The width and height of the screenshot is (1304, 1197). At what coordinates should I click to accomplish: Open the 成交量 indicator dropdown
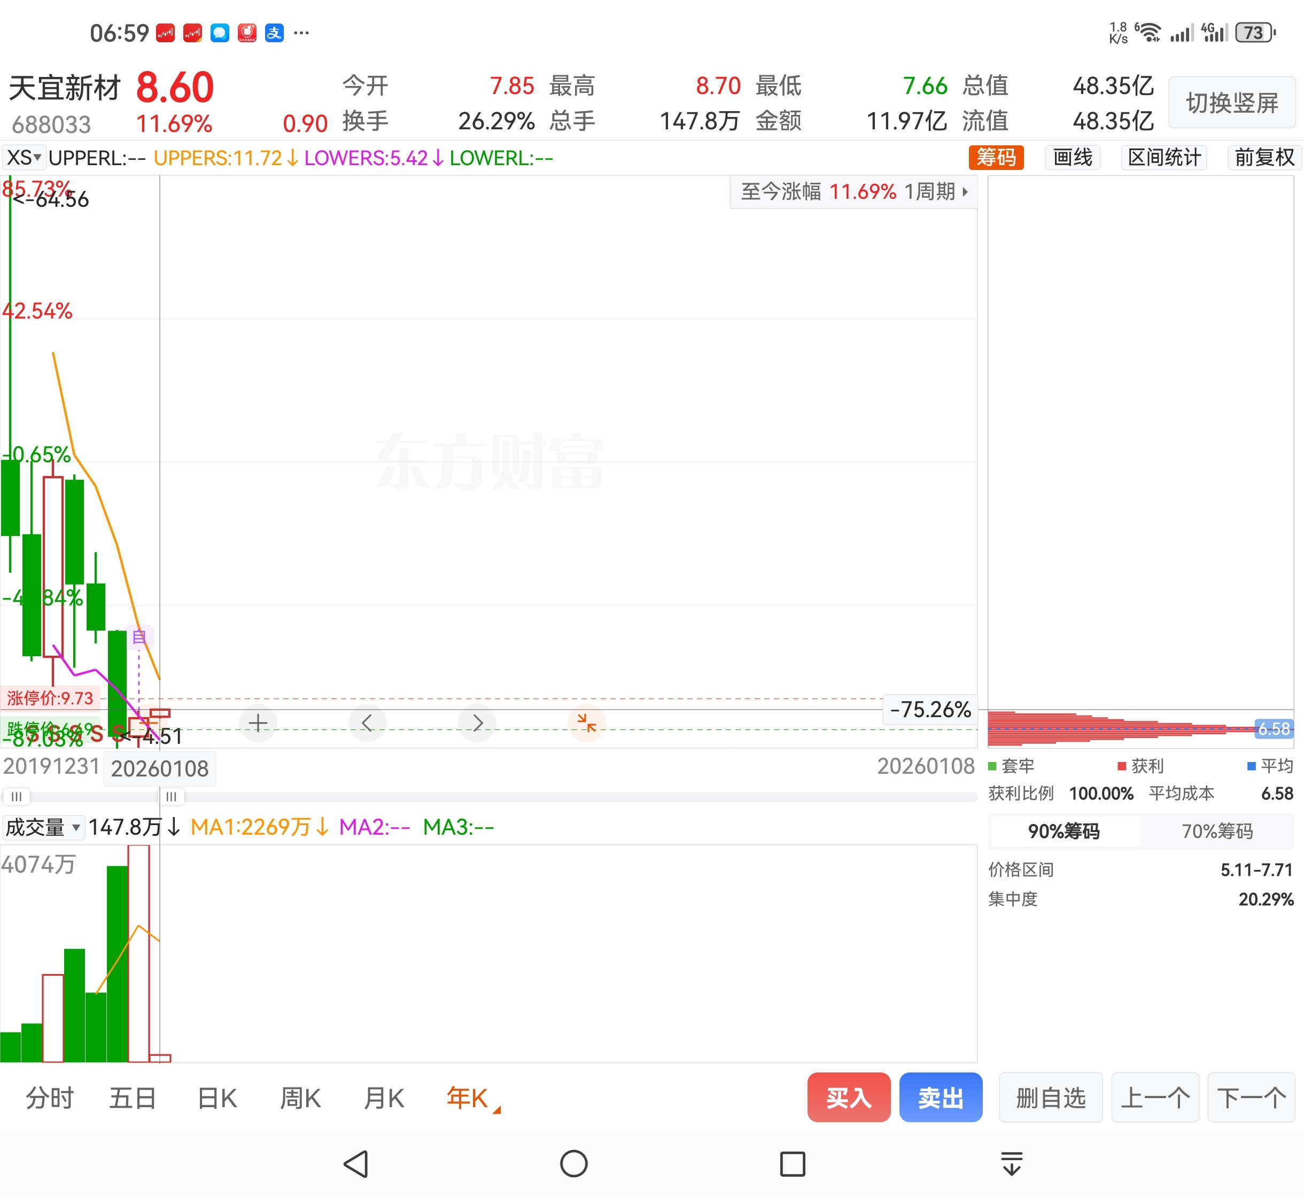coord(43,827)
